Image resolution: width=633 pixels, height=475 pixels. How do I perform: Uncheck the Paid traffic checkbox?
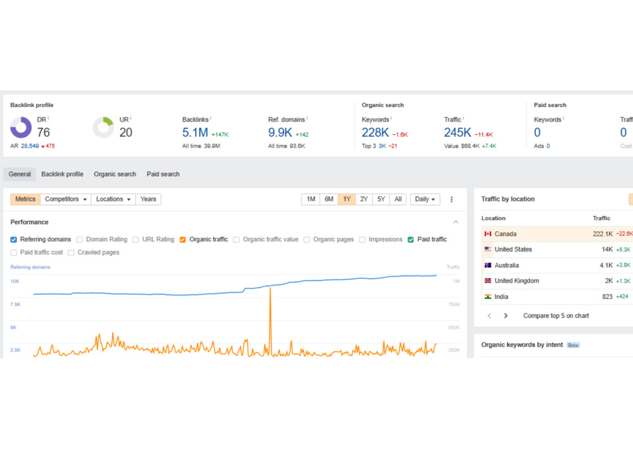[x=411, y=239]
